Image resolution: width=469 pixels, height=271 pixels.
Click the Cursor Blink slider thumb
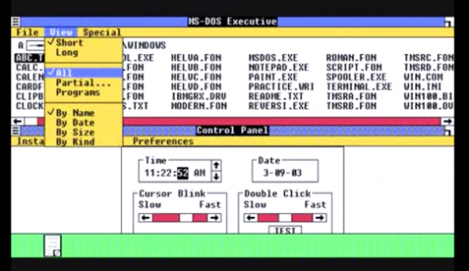[185, 218]
